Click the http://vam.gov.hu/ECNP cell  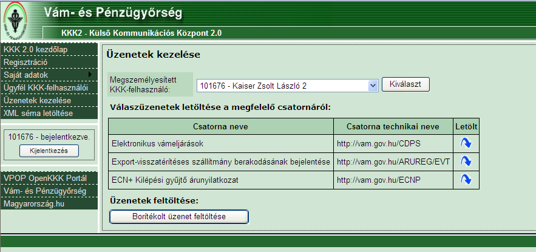pos(393,180)
